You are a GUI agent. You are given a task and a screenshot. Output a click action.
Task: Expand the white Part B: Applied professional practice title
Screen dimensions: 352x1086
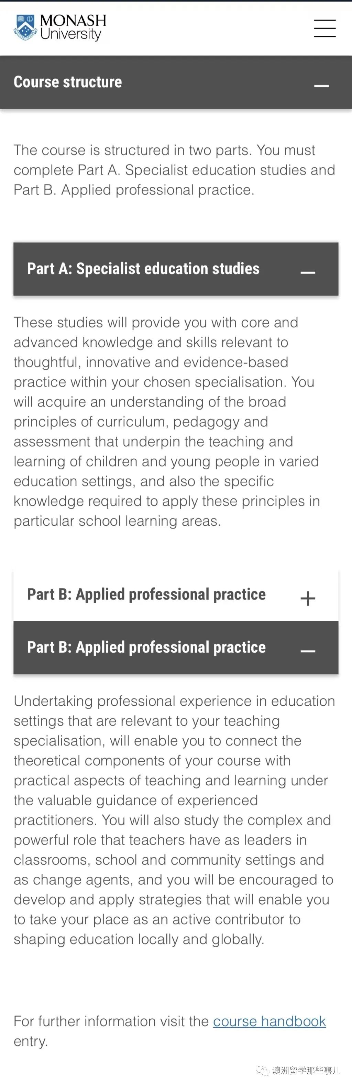point(146,594)
